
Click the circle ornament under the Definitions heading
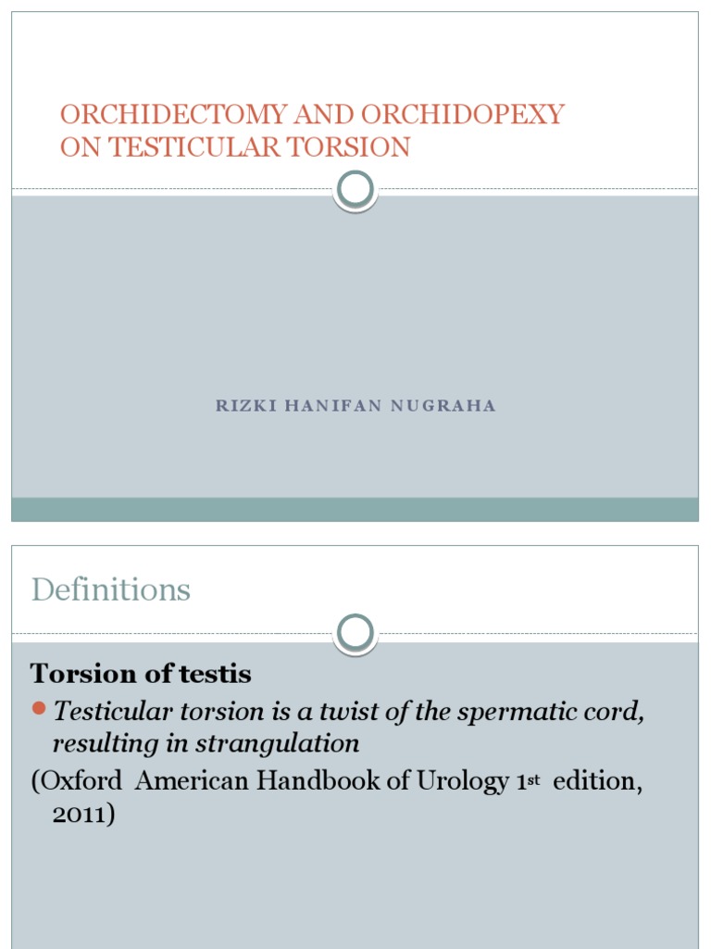(x=355, y=633)
